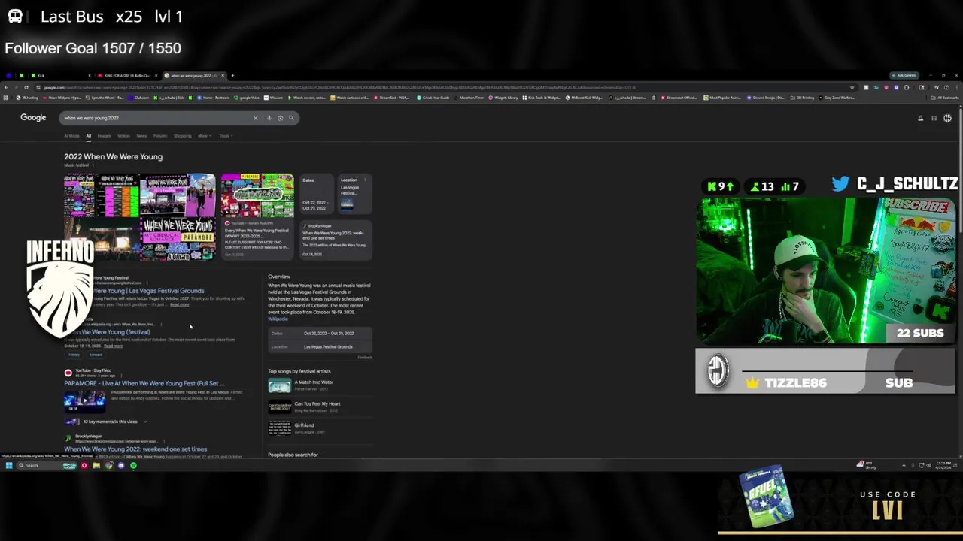Image resolution: width=963 pixels, height=541 pixels.
Task: Open Search Labs flask icon
Action: tap(920, 118)
